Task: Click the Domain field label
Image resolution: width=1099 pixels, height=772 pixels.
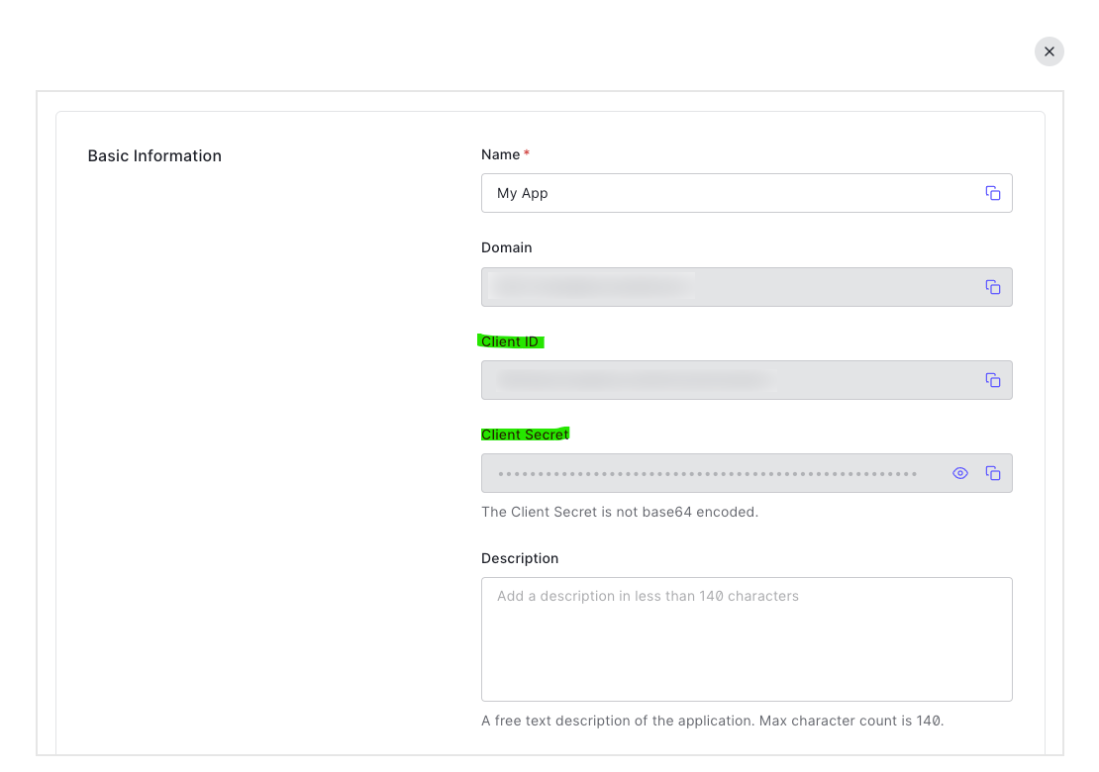Action: tap(506, 247)
